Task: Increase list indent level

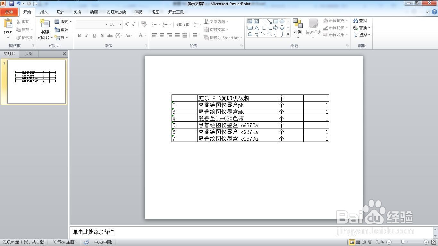Action: (186, 24)
